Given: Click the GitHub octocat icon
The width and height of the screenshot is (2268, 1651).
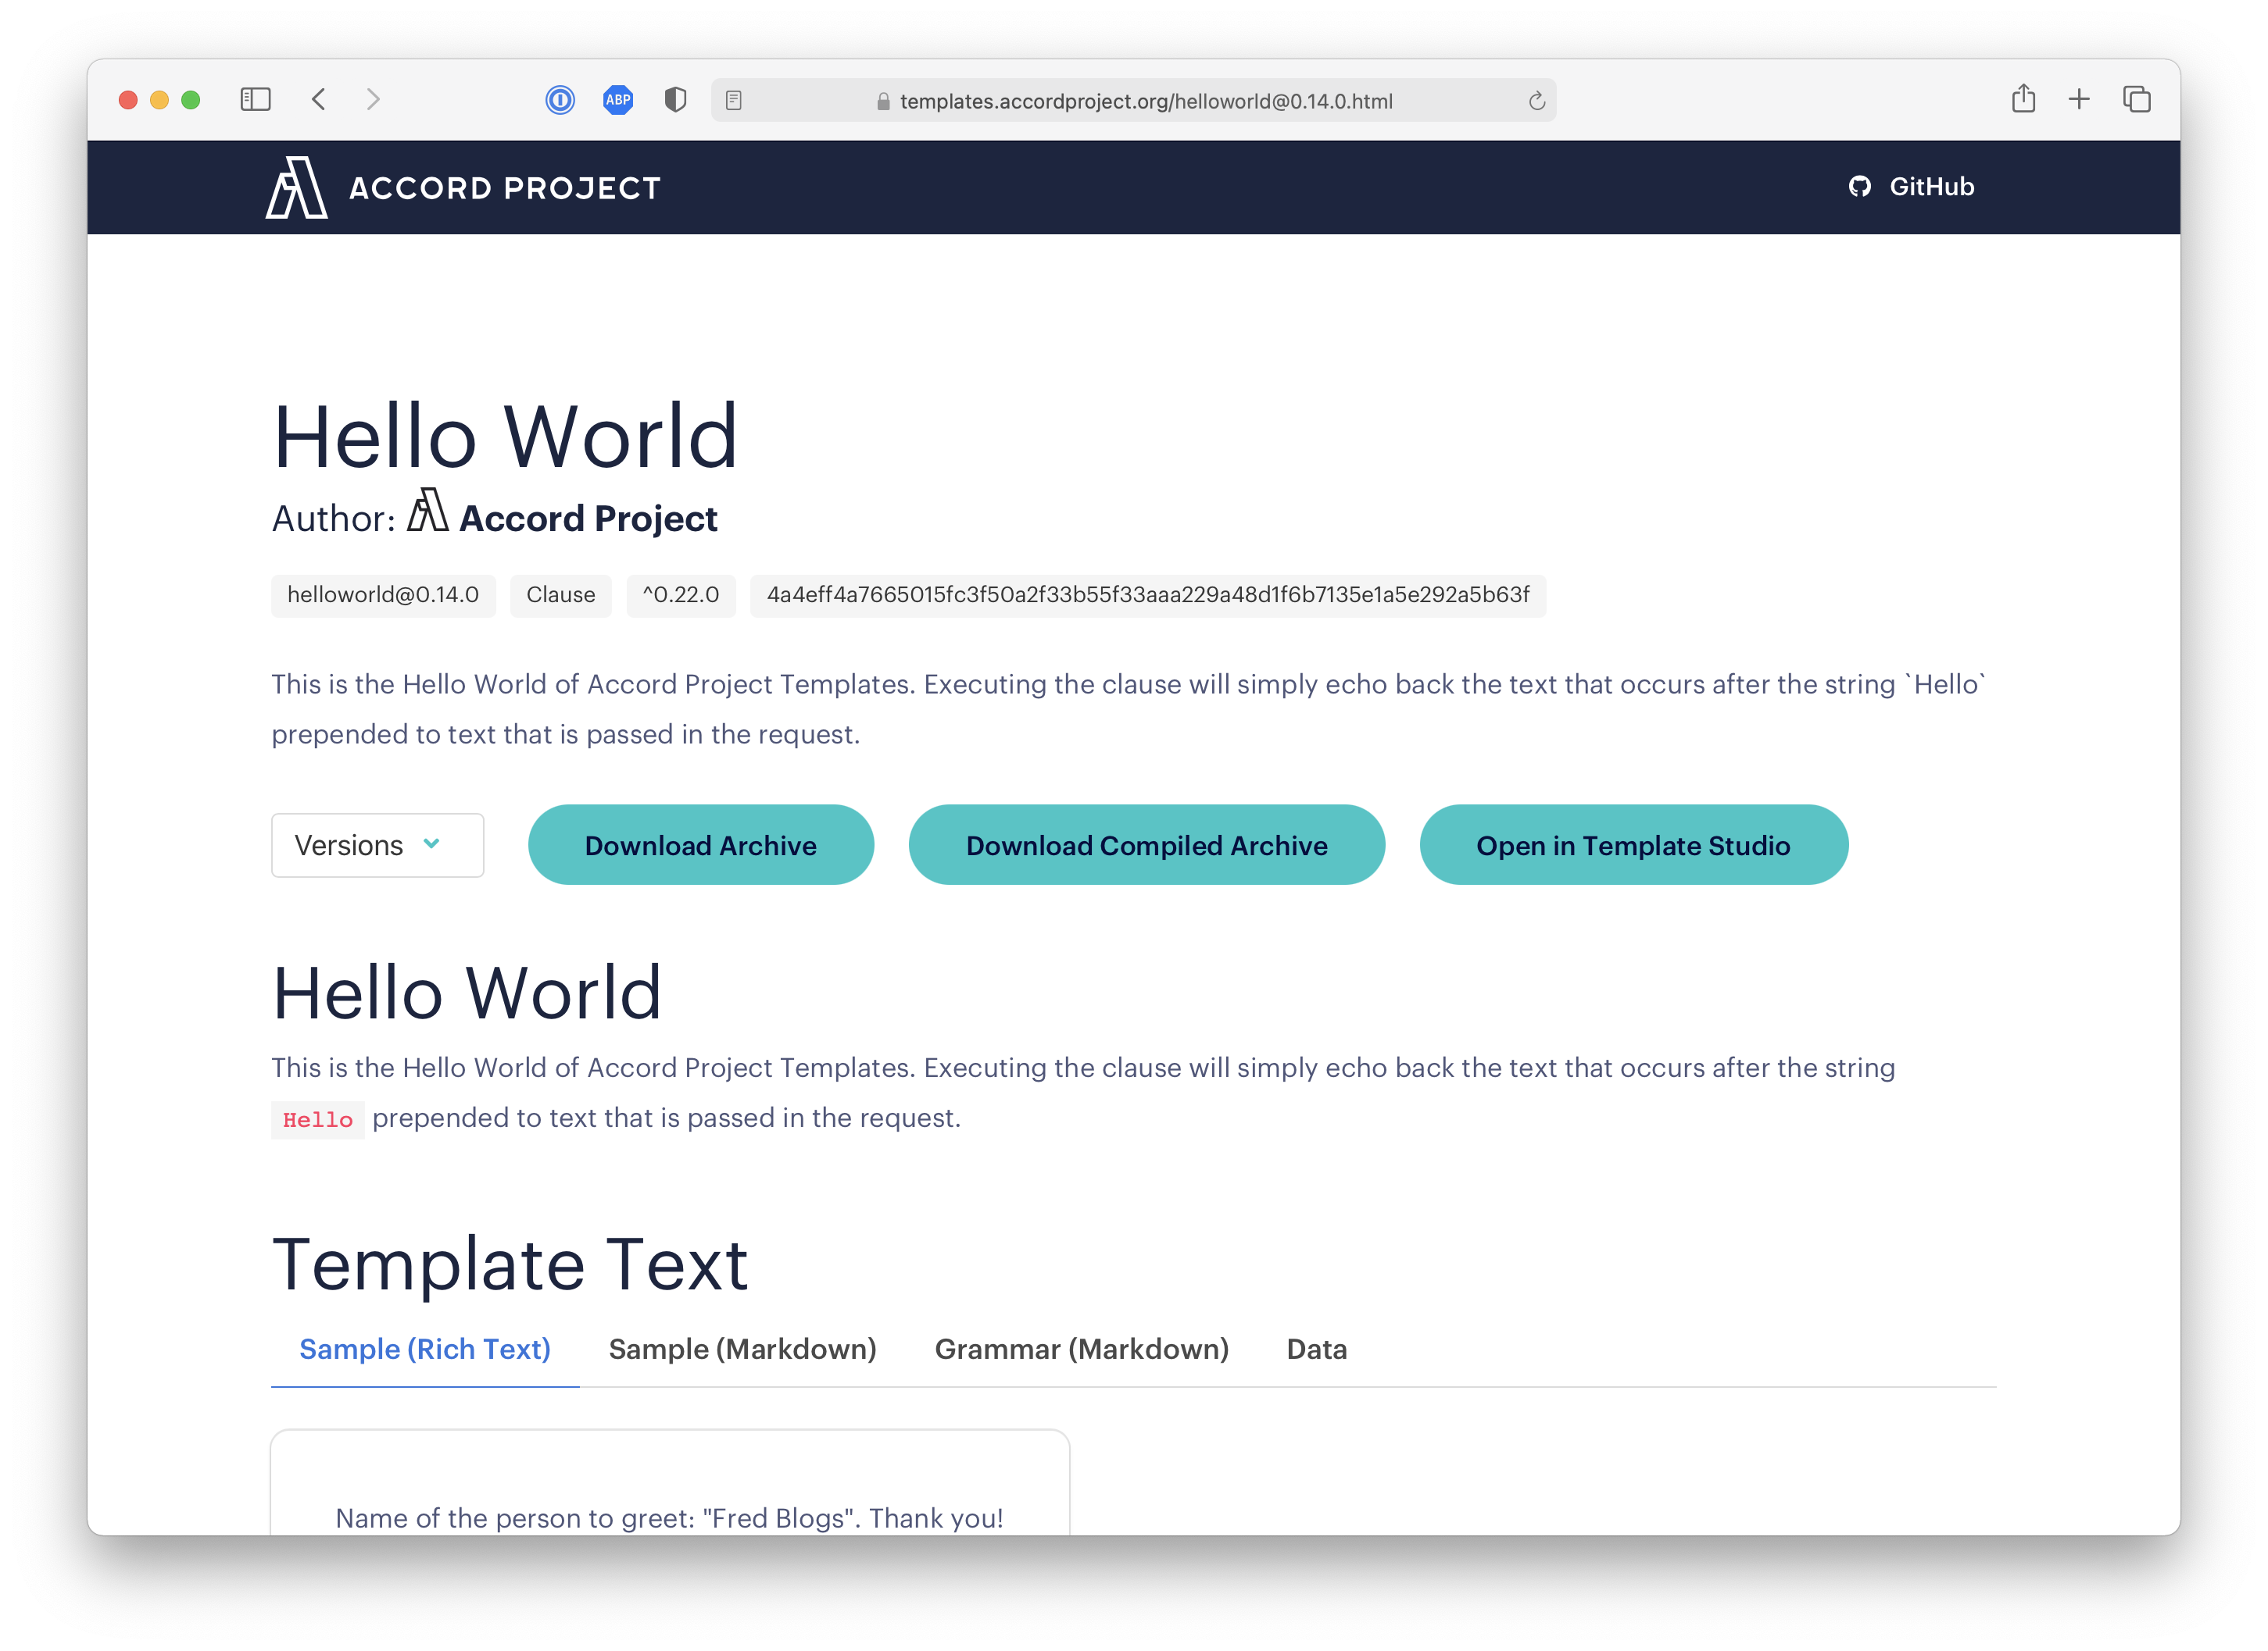Looking at the screenshot, I should [x=1860, y=187].
